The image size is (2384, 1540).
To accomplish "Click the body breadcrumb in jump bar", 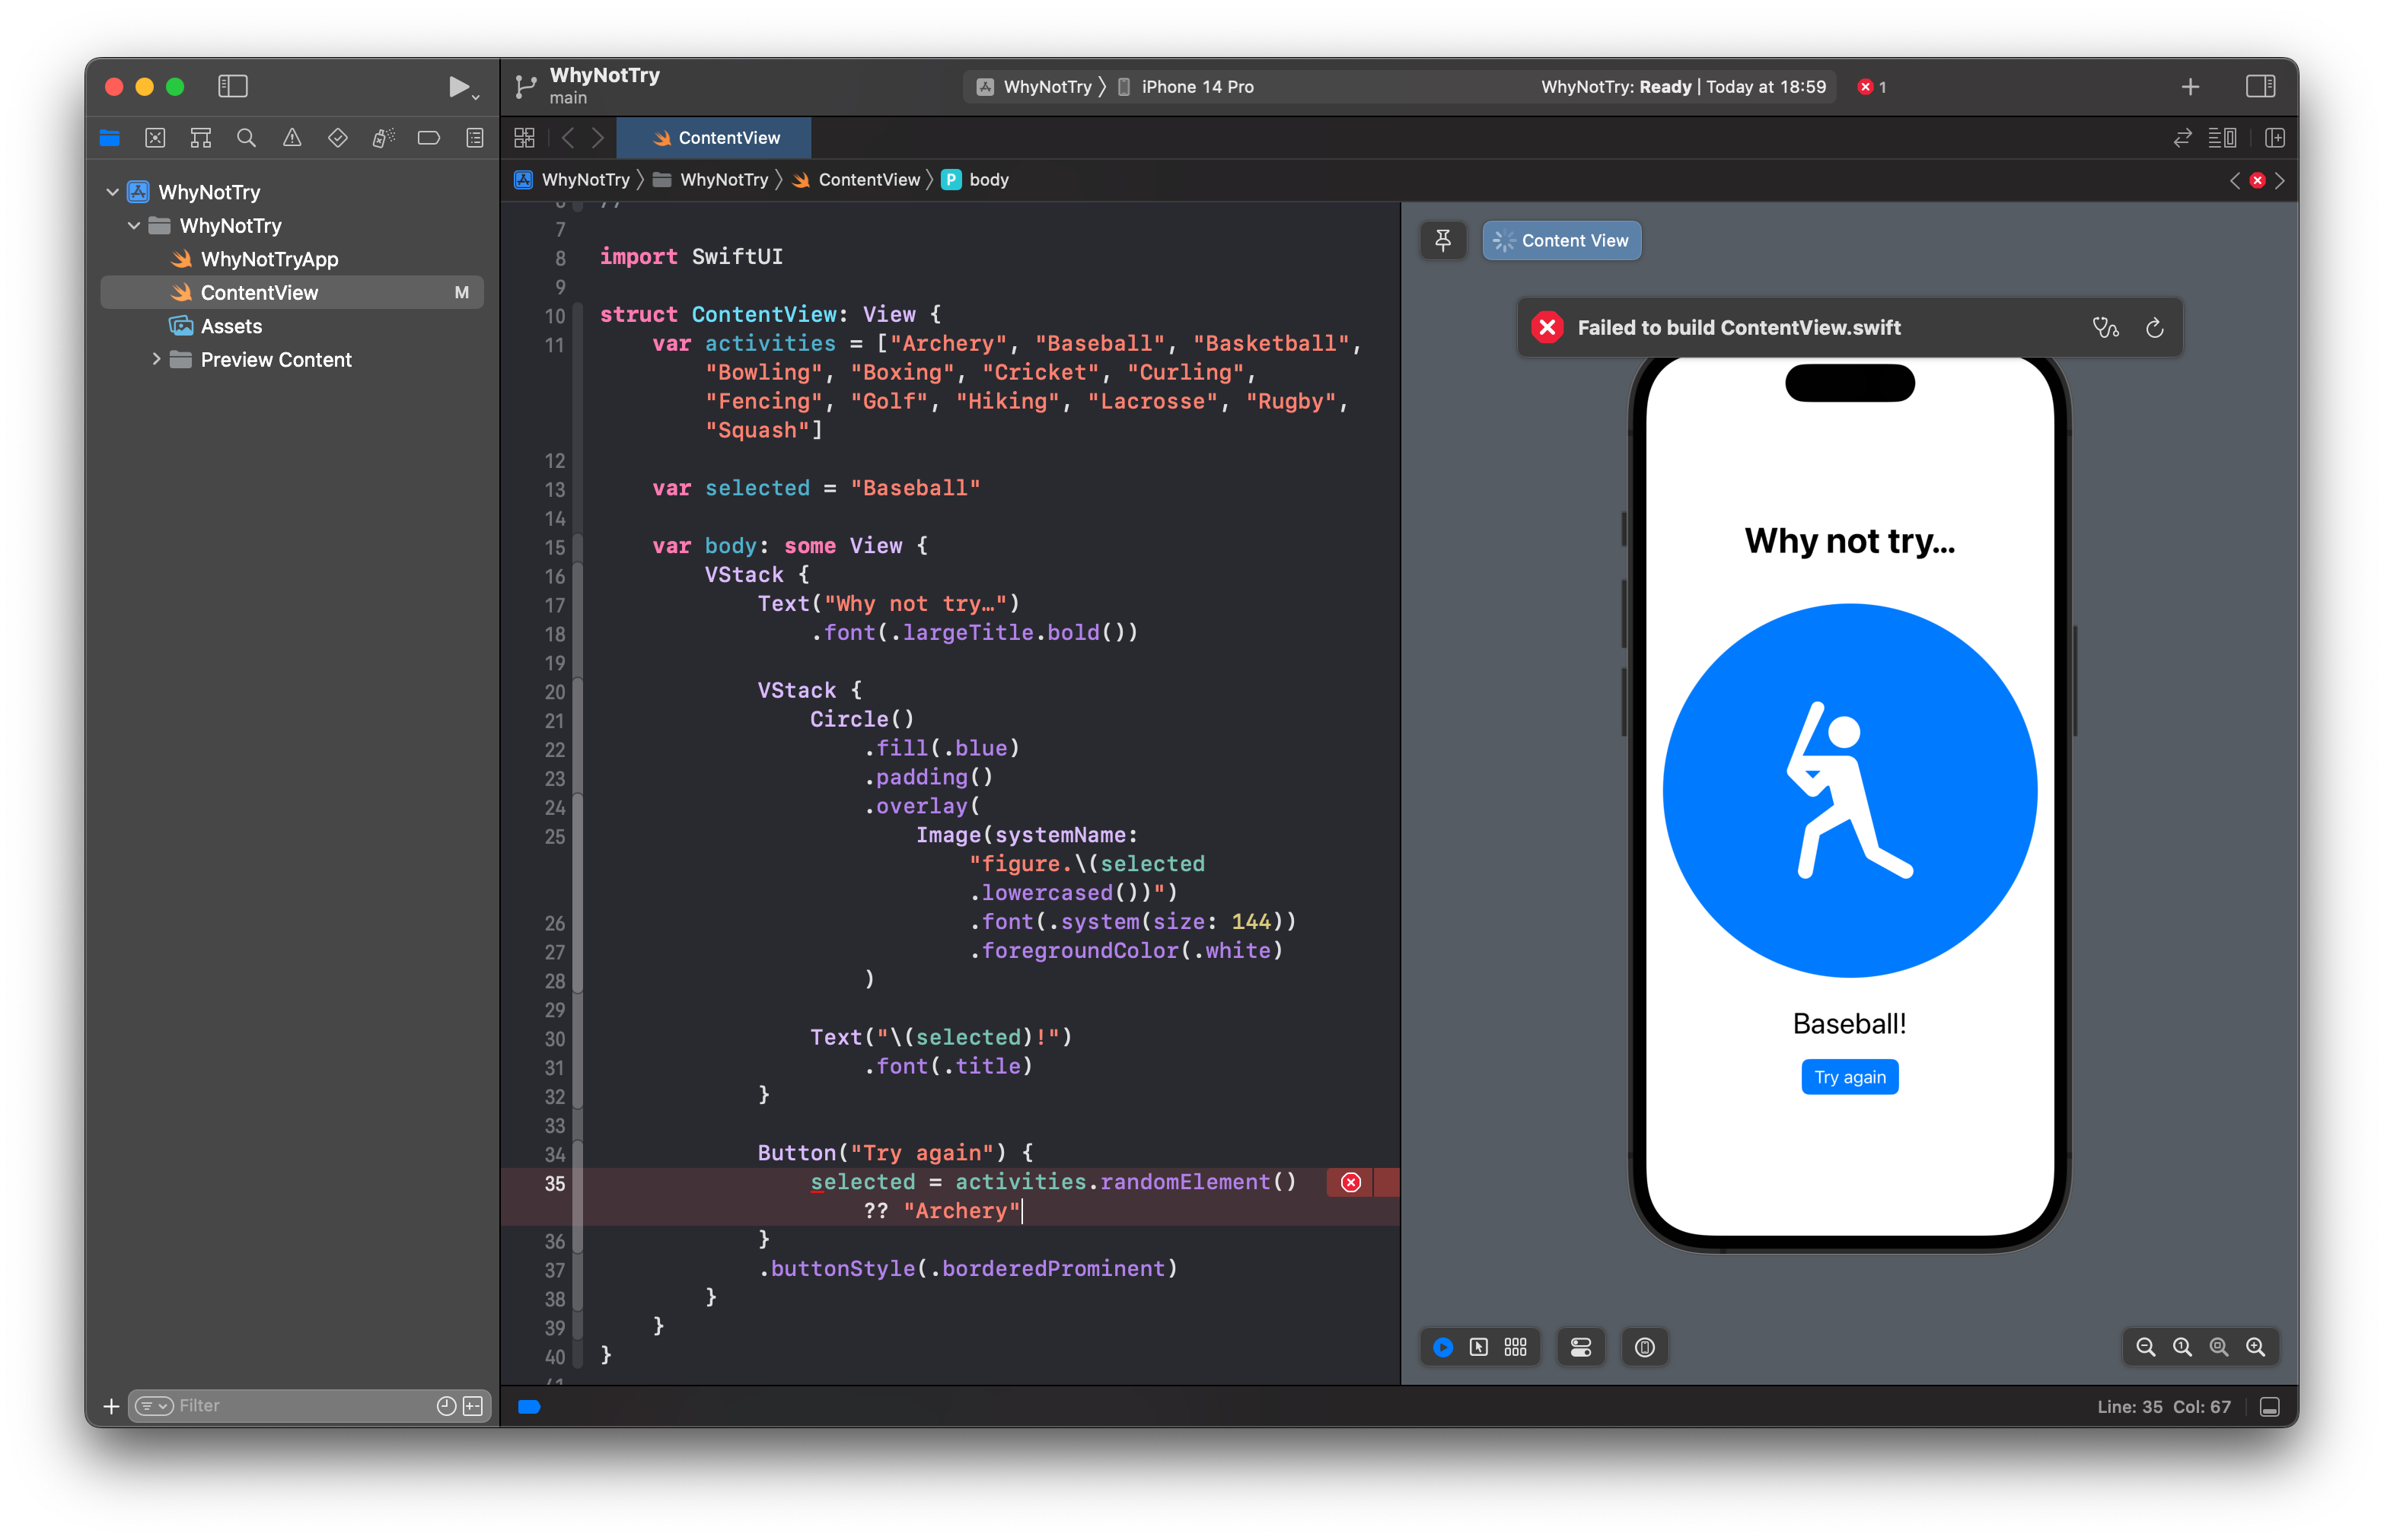I will pos(977,180).
